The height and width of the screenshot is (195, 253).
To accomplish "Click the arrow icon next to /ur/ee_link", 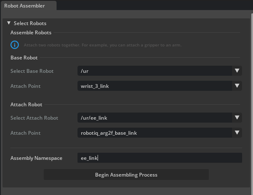I will click(x=237, y=118).
